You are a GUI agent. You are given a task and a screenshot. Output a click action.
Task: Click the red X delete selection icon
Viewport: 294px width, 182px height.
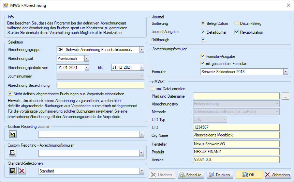[22, 171]
